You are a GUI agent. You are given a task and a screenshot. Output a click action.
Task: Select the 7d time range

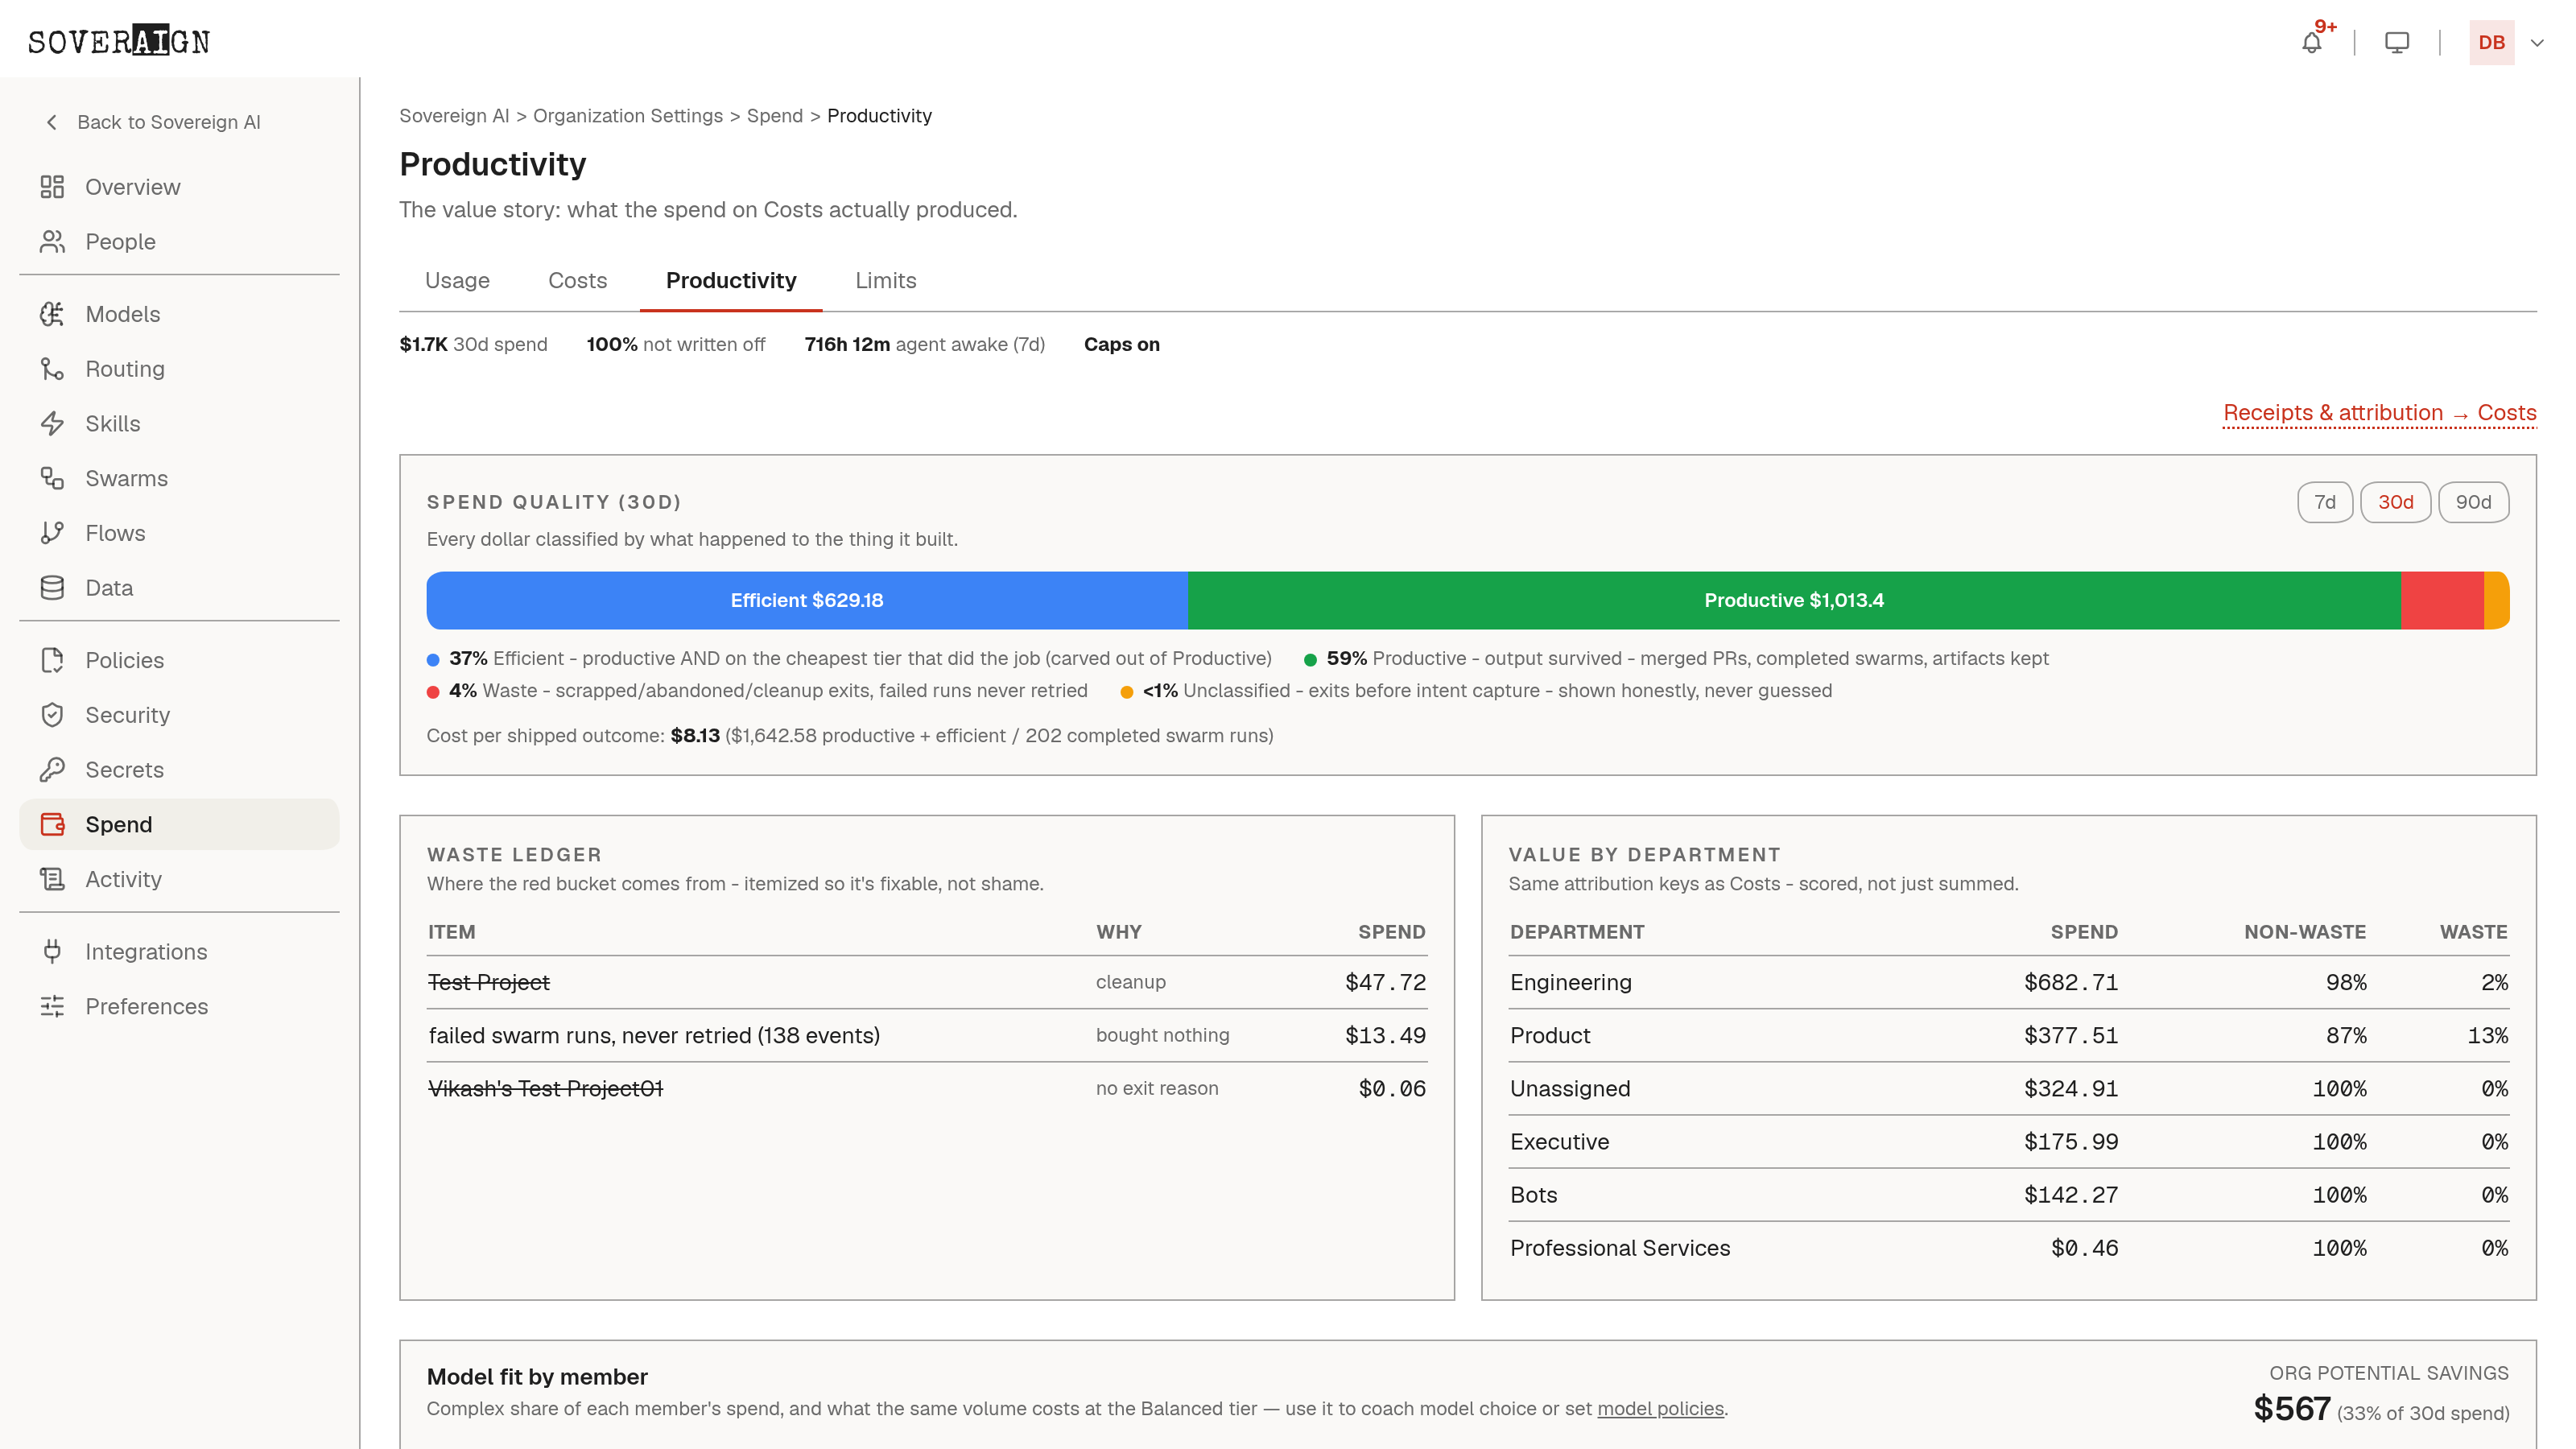2324,502
